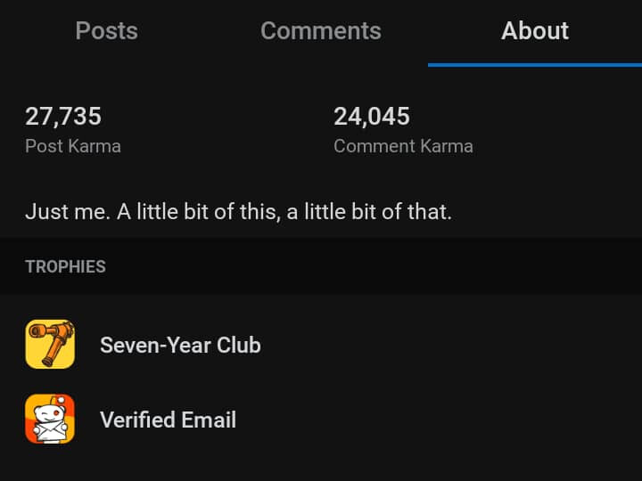Click the words 'a little bit of that' in the bio
This screenshot has height=481, width=642.
tap(369, 212)
